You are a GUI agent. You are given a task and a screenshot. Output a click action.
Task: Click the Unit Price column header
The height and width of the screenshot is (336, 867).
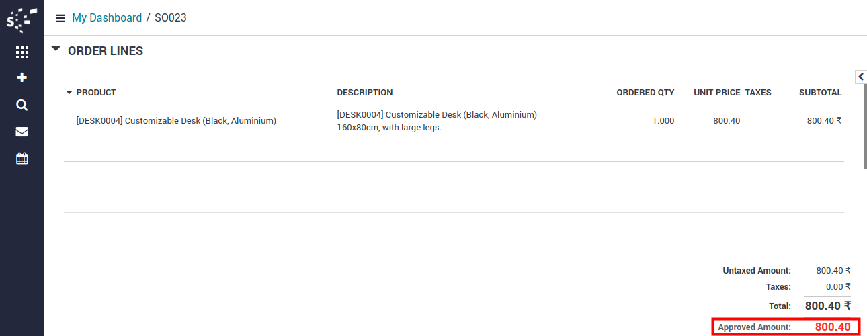point(716,93)
